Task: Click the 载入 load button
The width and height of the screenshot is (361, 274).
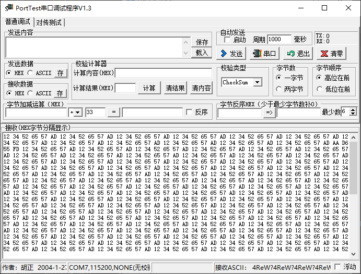Action: (x=202, y=53)
